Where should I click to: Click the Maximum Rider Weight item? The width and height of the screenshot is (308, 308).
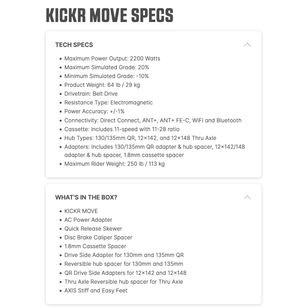114,164
